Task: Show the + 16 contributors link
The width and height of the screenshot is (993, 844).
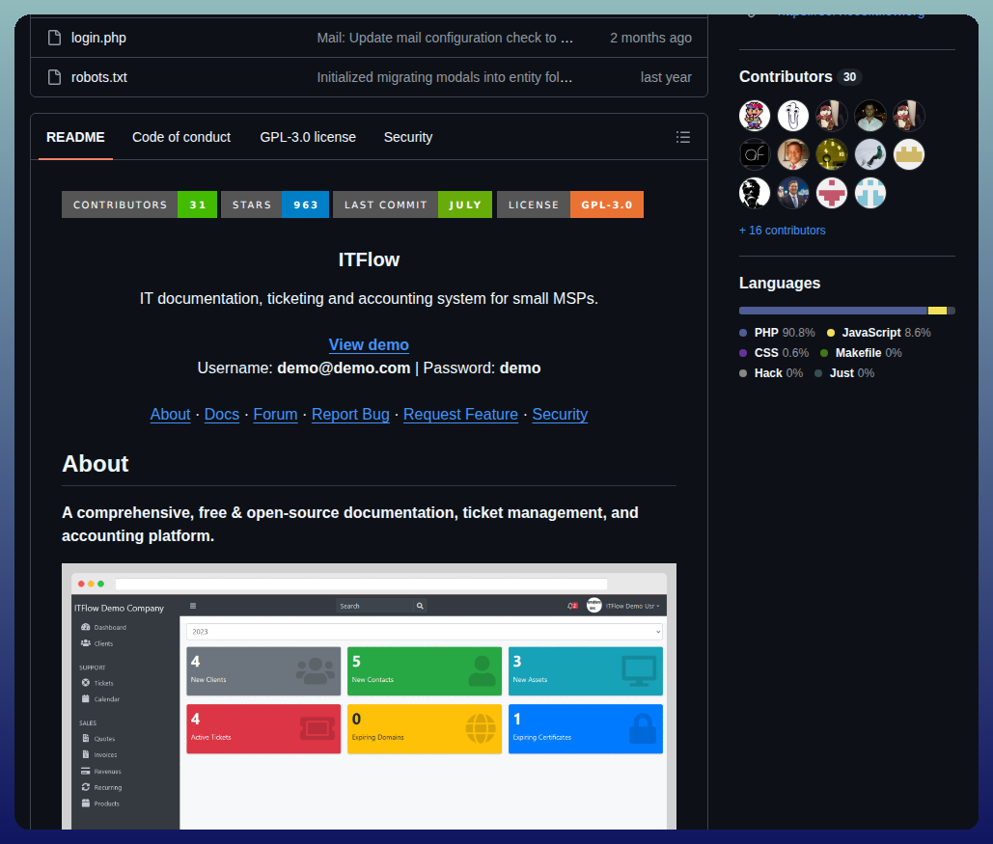Action: [x=782, y=231]
